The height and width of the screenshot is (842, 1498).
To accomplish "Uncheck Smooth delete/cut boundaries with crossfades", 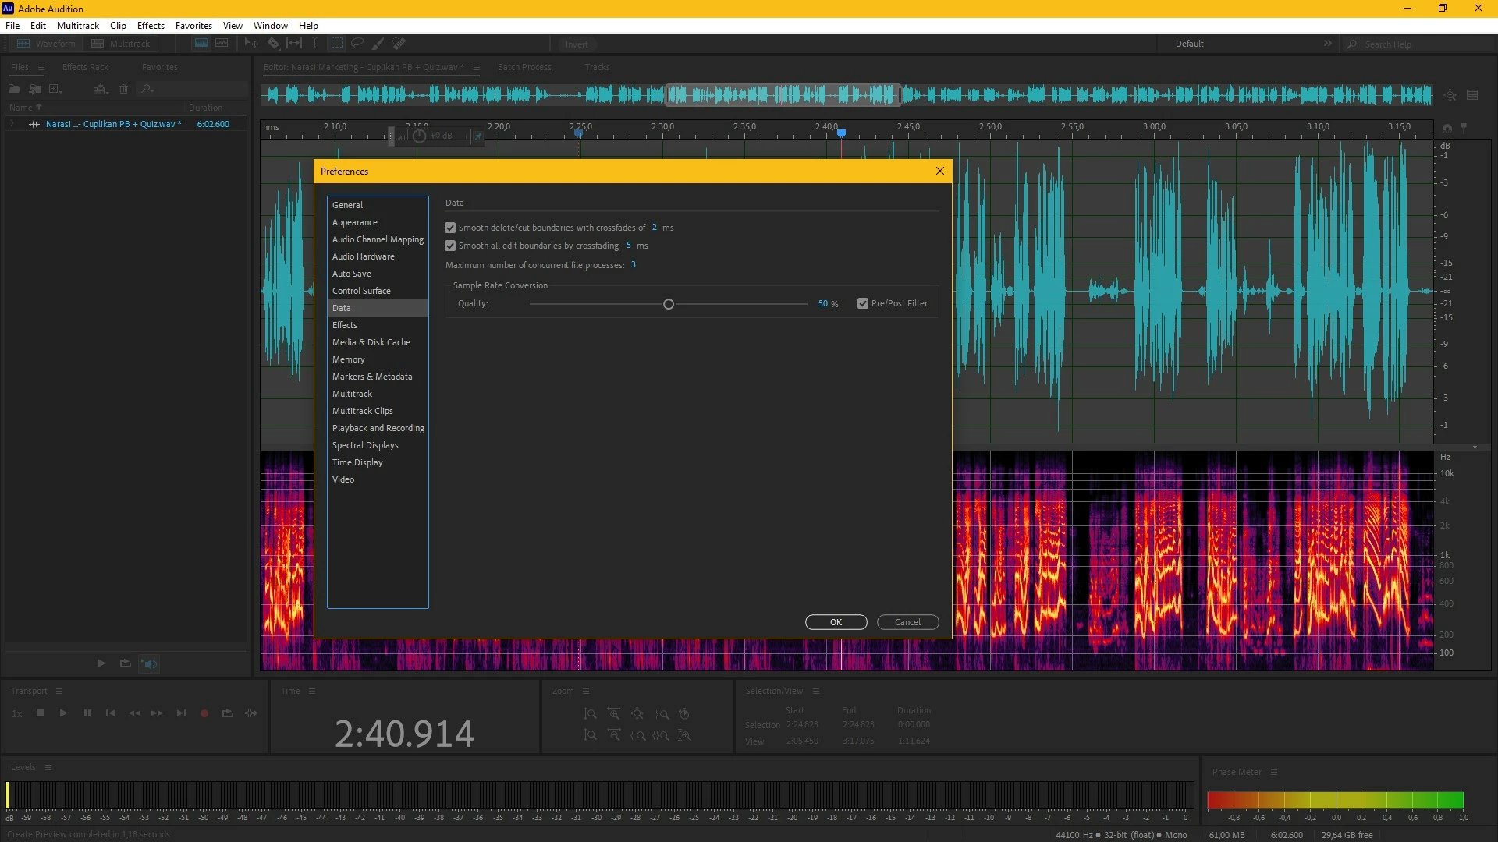I will point(450,228).
